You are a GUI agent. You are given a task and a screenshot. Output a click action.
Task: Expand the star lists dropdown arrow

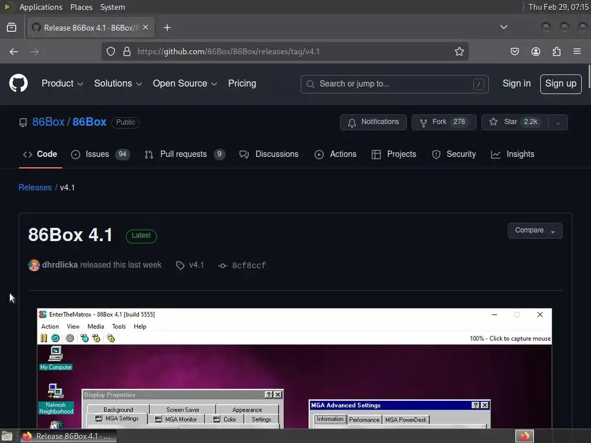[x=558, y=122]
